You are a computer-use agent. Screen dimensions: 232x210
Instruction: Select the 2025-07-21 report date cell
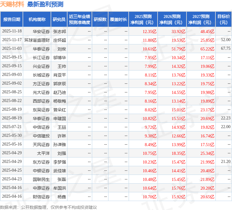pos(12,127)
